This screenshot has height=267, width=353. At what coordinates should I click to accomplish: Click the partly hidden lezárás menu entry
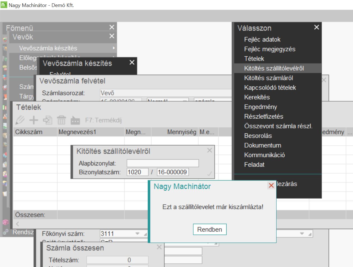[x=287, y=184]
